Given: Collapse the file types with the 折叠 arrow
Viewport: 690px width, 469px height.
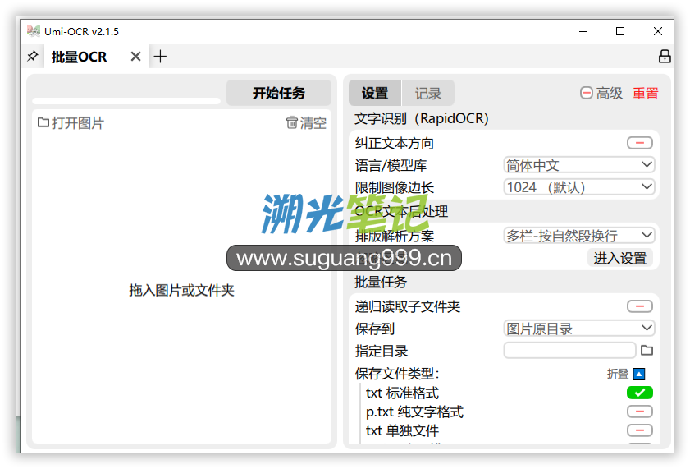Looking at the screenshot, I should click(x=639, y=374).
